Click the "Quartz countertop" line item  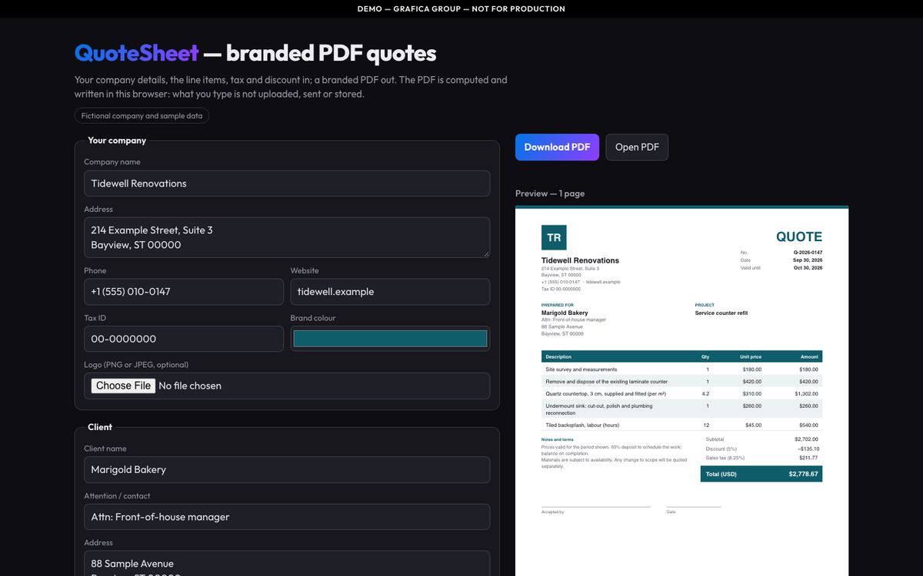[681, 394]
